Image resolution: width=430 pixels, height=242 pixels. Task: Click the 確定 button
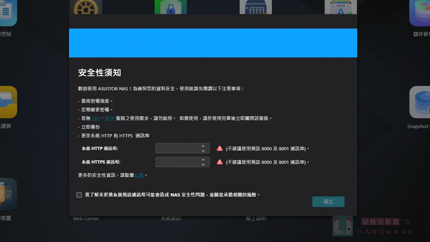[x=328, y=202]
